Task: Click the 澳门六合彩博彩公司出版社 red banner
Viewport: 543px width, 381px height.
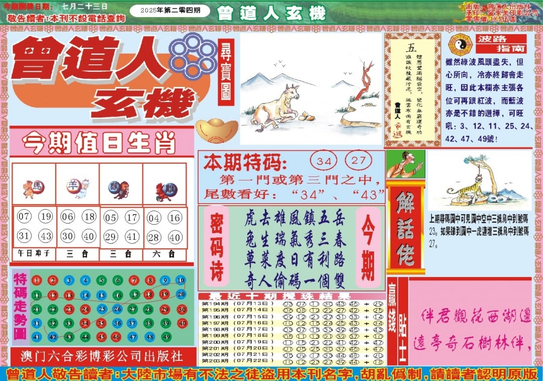Action: tap(103, 356)
